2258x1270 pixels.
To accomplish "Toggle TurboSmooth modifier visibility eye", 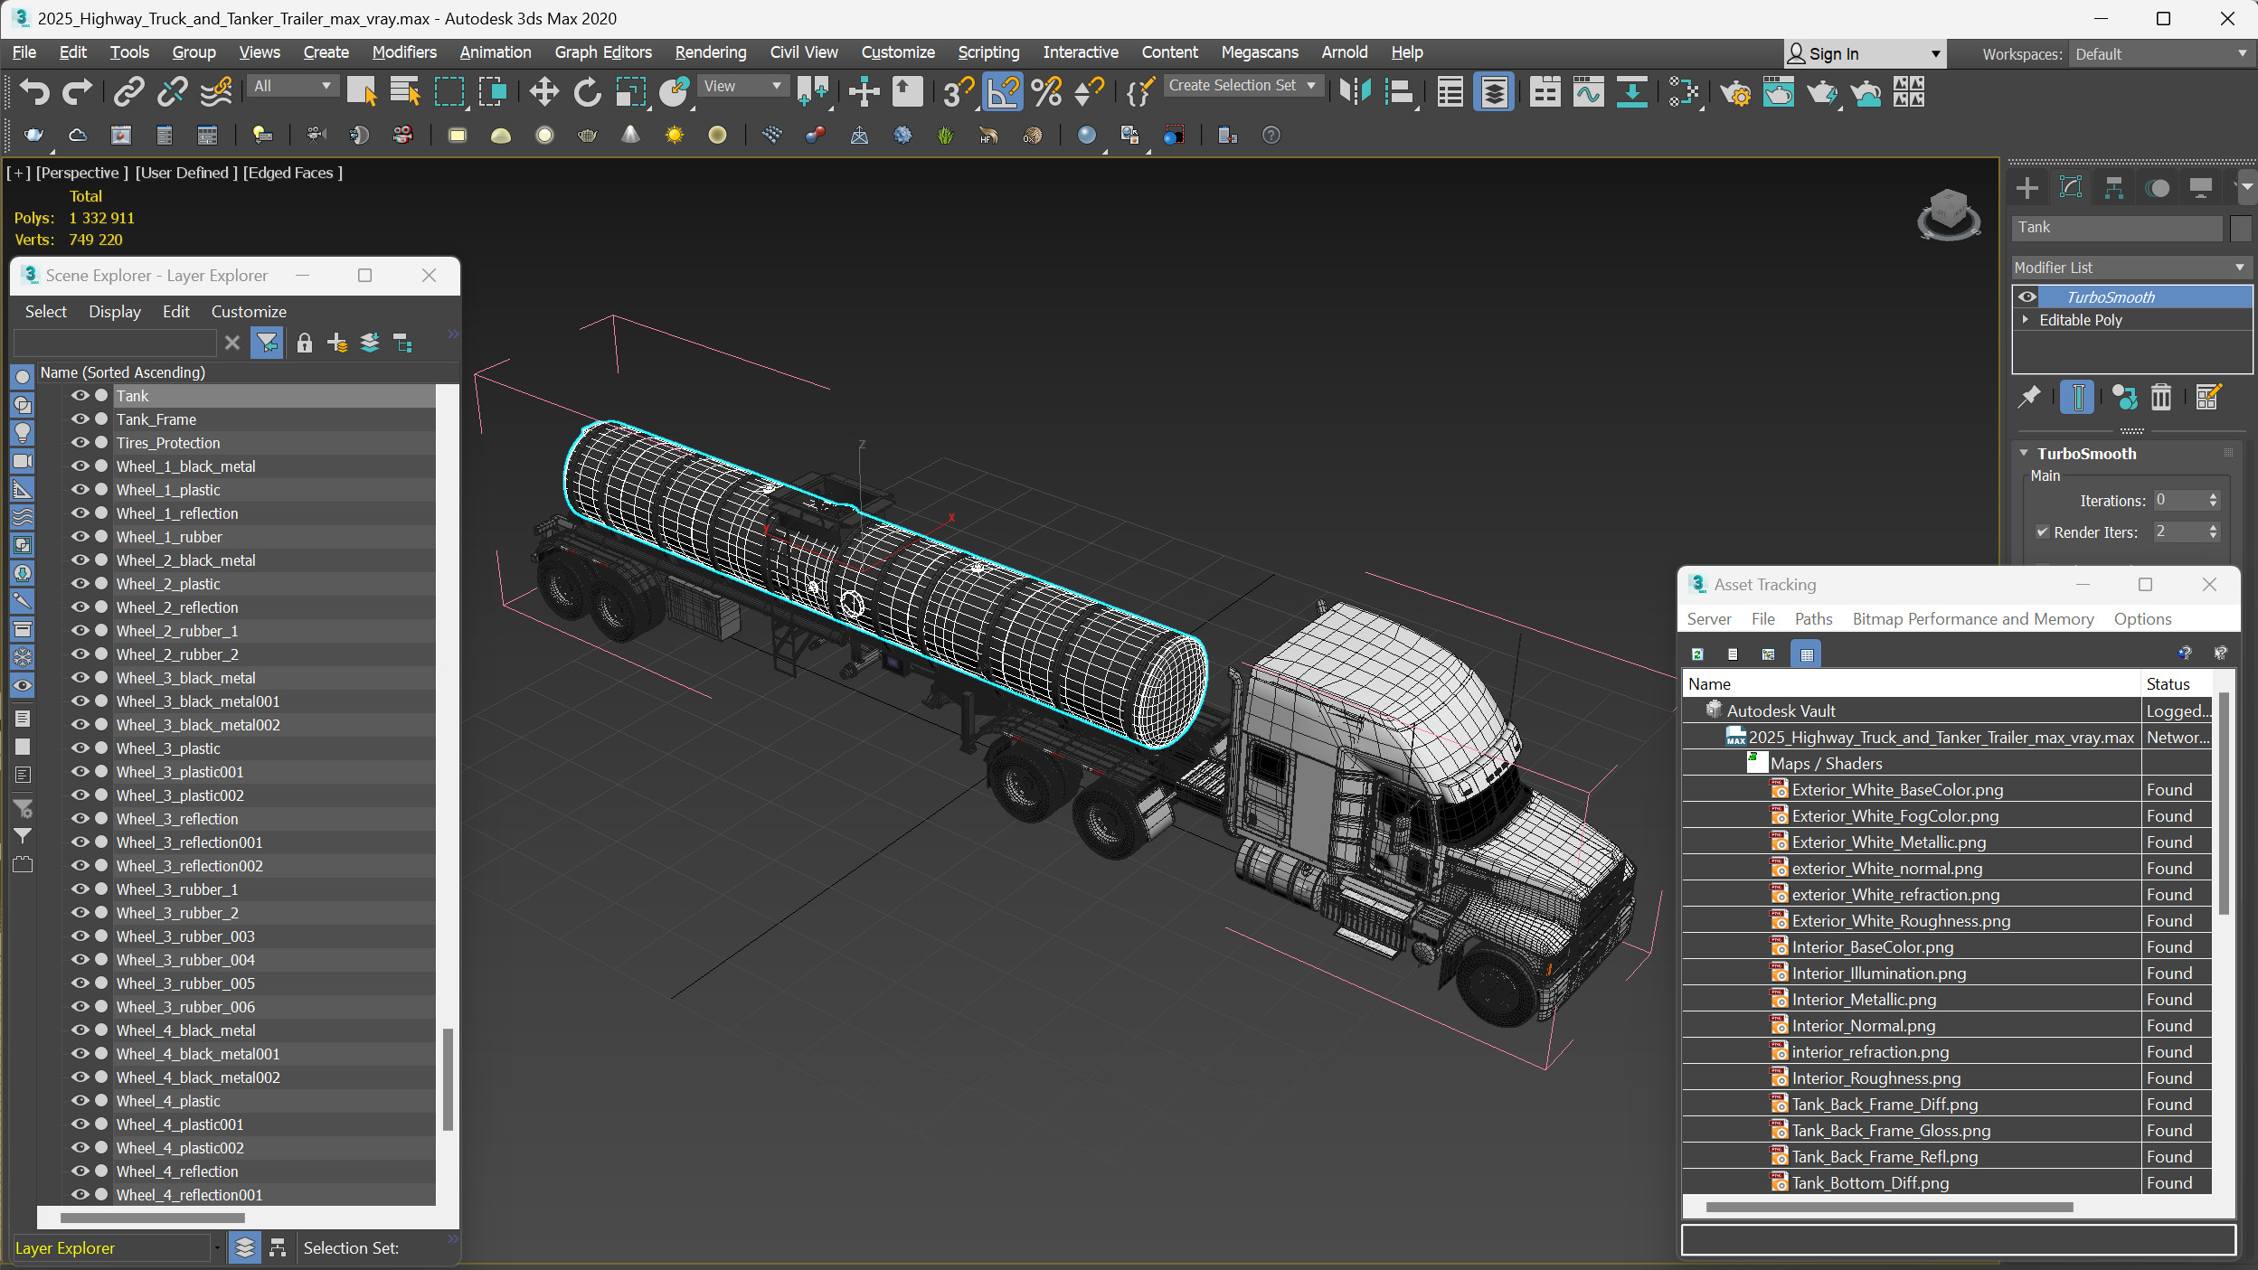I will coord(2027,297).
